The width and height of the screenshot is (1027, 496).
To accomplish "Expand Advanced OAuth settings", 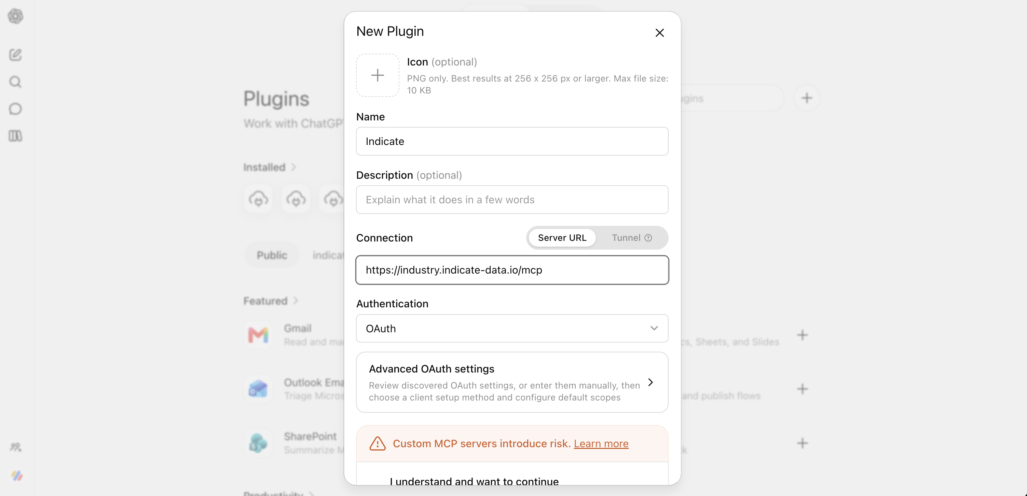I will [x=512, y=382].
